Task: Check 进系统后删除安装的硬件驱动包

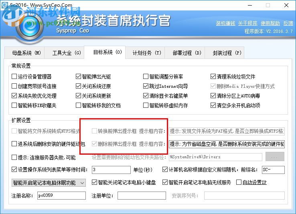Action: (14, 144)
